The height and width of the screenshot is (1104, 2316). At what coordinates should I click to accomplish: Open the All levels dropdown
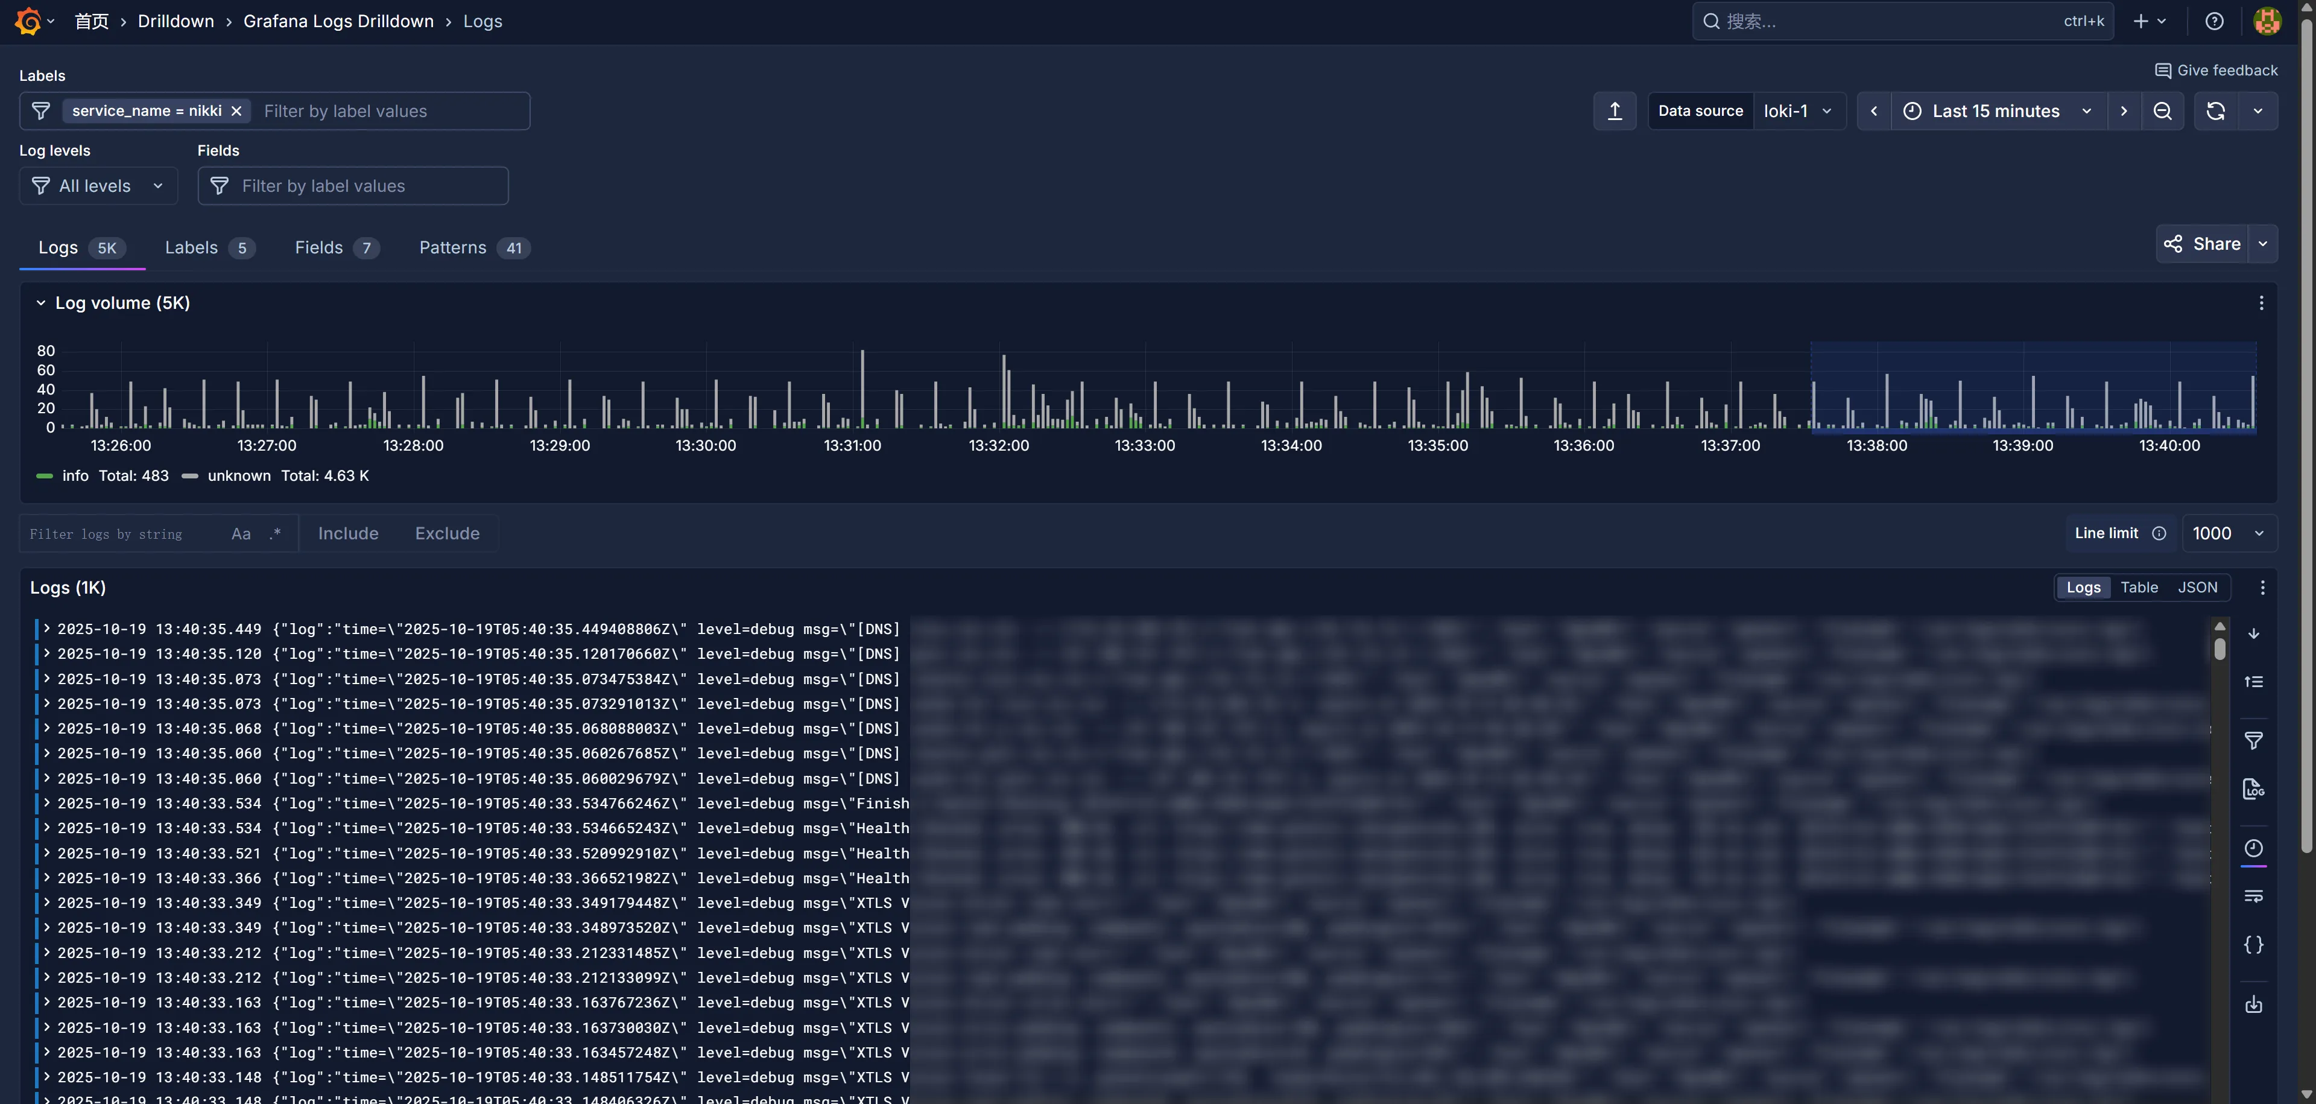coord(98,186)
